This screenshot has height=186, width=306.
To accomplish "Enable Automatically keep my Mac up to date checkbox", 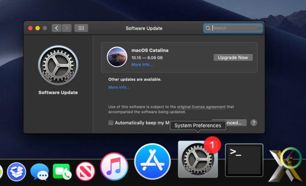I will point(111,122).
